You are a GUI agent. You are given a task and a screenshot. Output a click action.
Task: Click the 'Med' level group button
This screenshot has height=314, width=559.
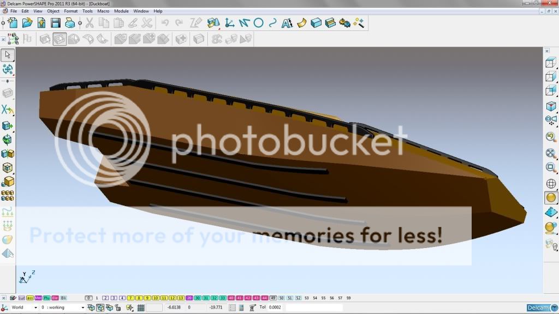pos(38,298)
